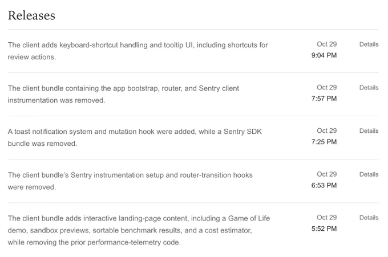388x257 pixels.
Task: Click the Releases page heading
Action: 31,15
